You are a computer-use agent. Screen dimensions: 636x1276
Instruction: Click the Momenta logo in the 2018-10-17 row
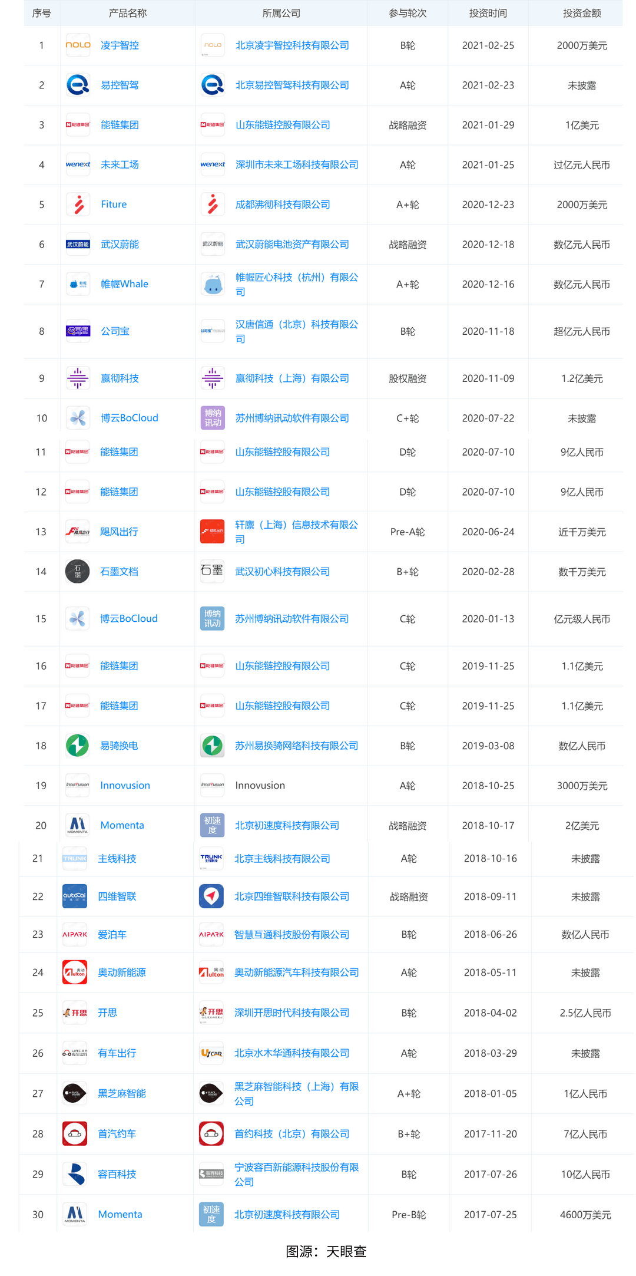pos(77,825)
